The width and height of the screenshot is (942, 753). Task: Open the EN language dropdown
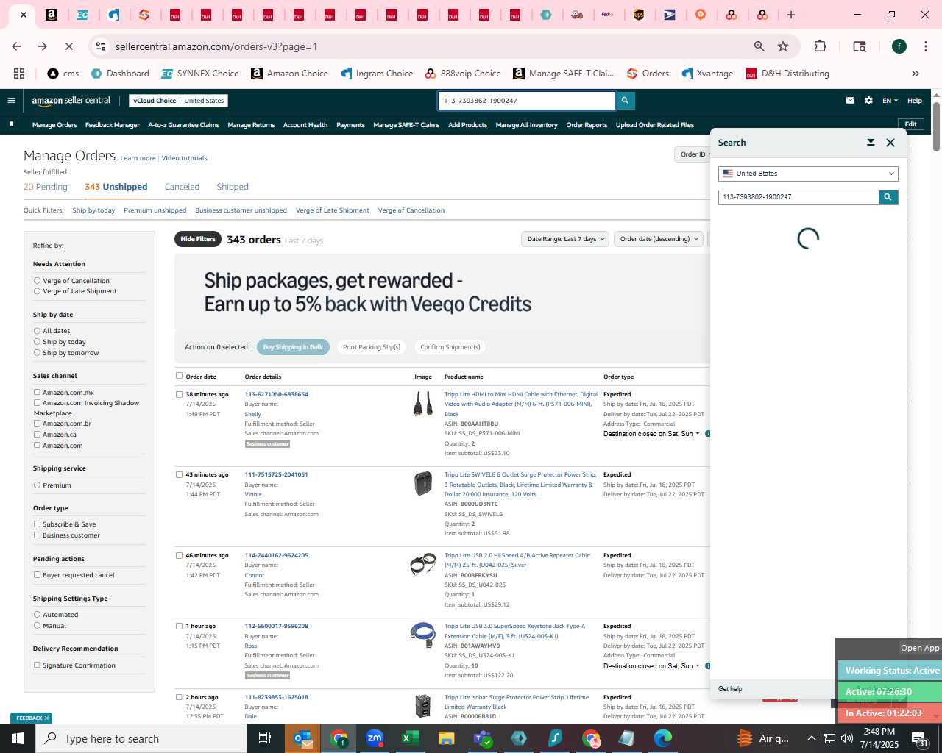[890, 101]
